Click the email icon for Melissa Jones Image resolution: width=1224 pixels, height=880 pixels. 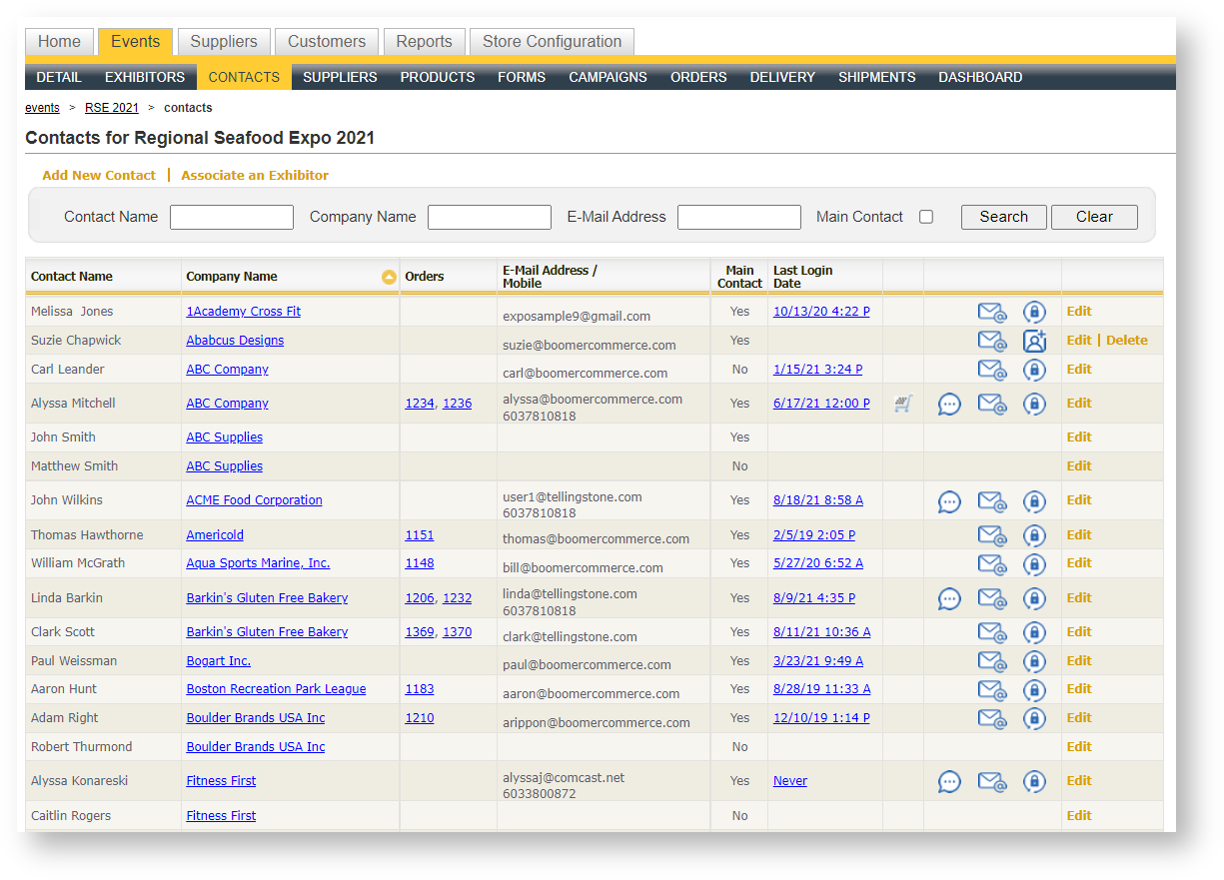coord(991,312)
